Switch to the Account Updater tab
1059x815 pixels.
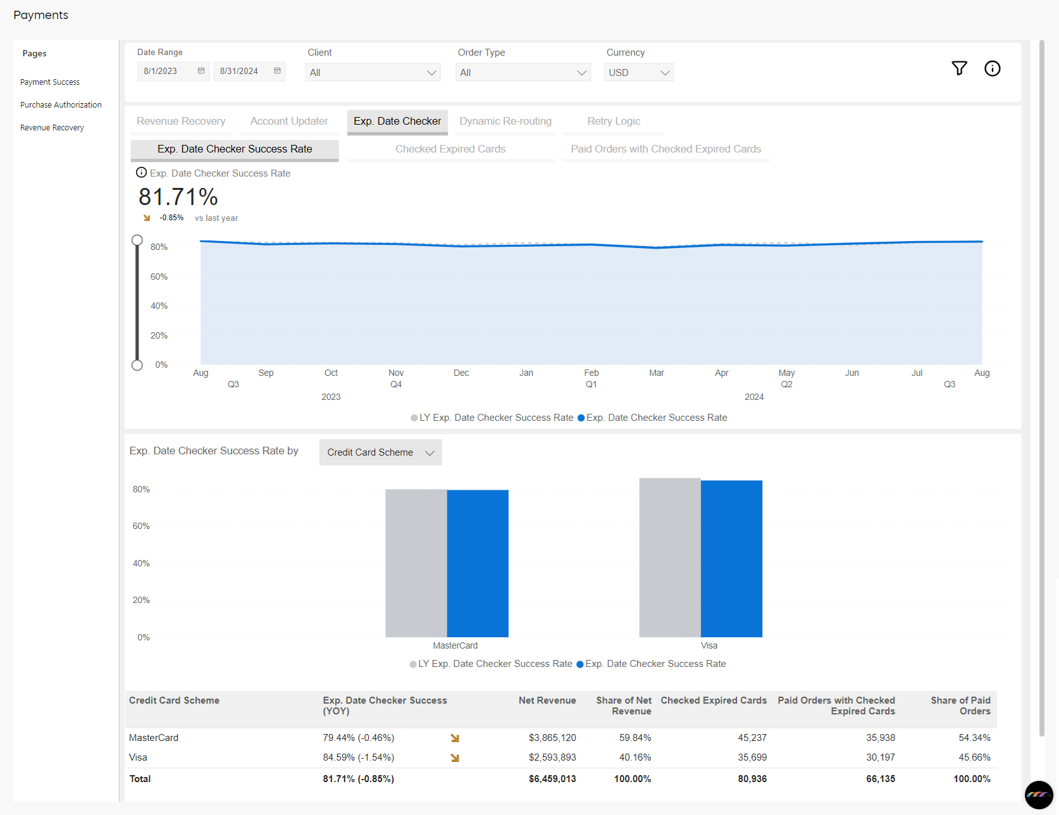[289, 121]
